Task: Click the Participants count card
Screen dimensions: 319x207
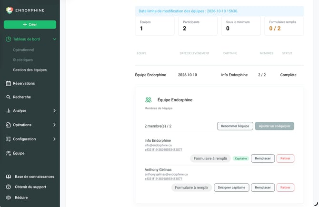Action: [x=198, y=26]
